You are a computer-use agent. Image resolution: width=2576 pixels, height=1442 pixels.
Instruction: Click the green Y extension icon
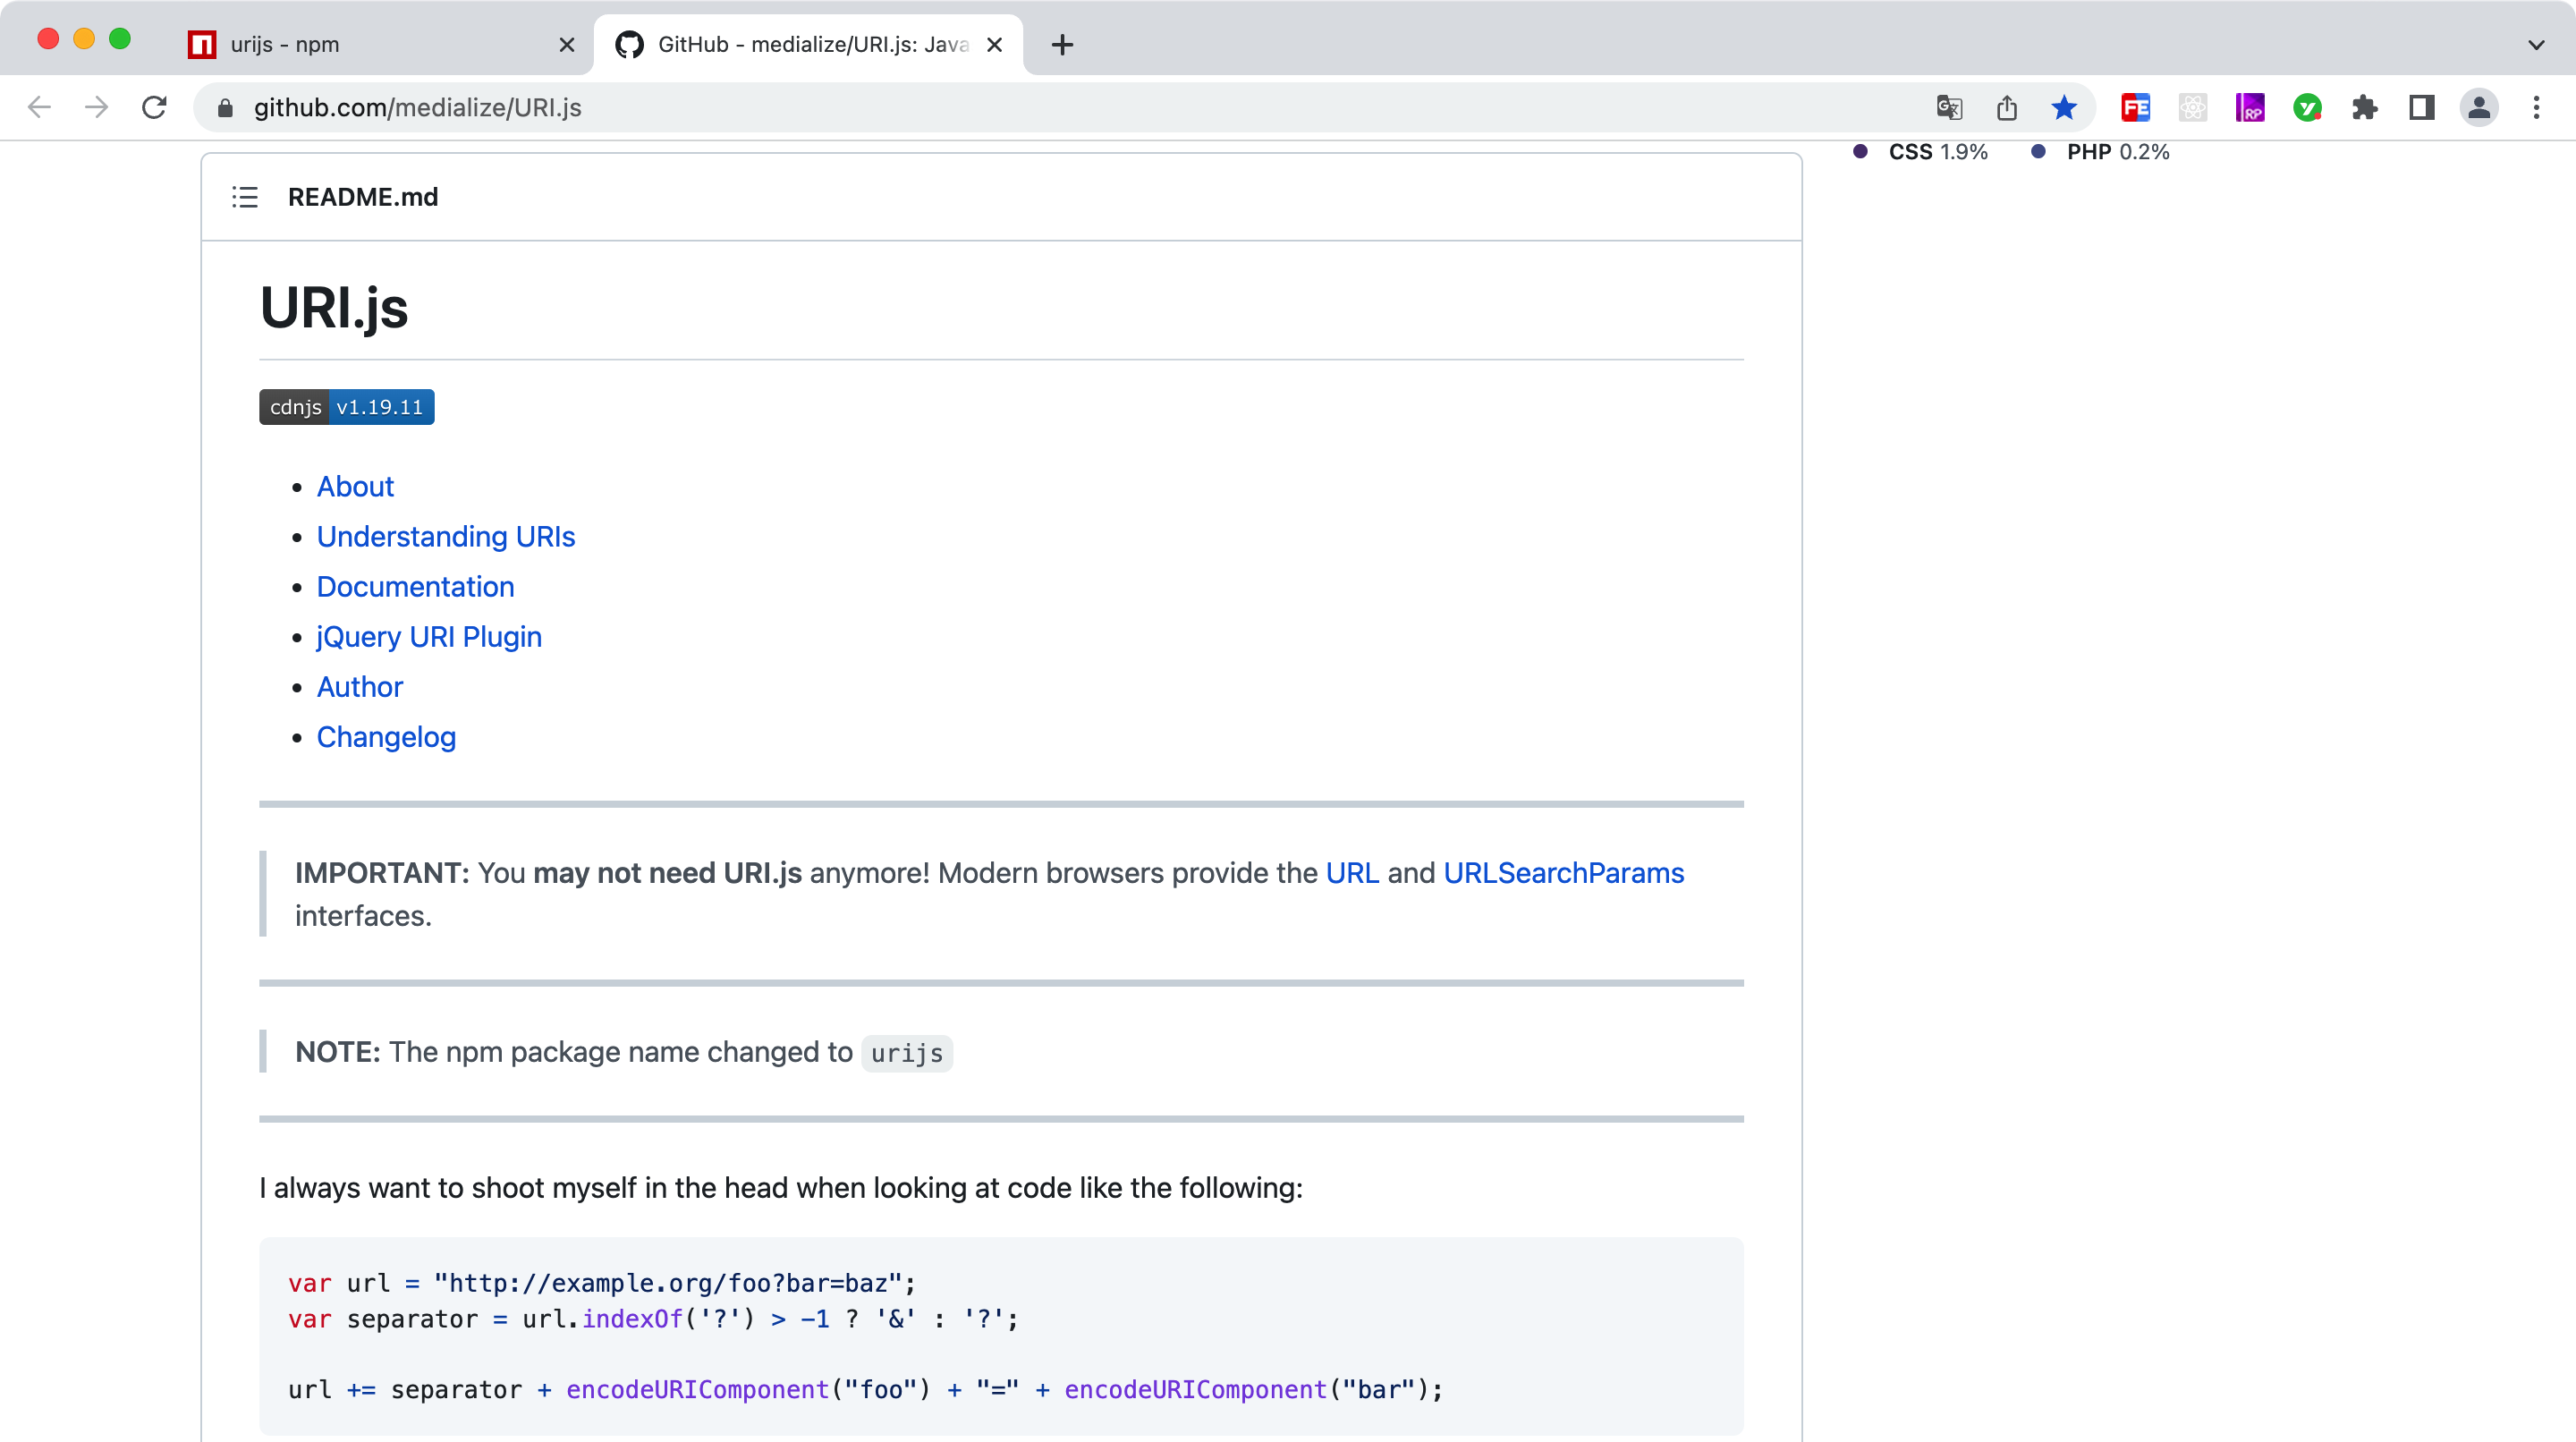pyautogui.click(x=2307, y=108)
